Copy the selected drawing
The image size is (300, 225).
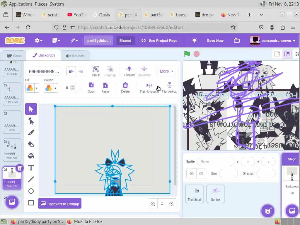pyautogui.click(x=91, y=88)
